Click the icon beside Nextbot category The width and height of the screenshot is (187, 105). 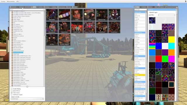(x=12, y=38)
